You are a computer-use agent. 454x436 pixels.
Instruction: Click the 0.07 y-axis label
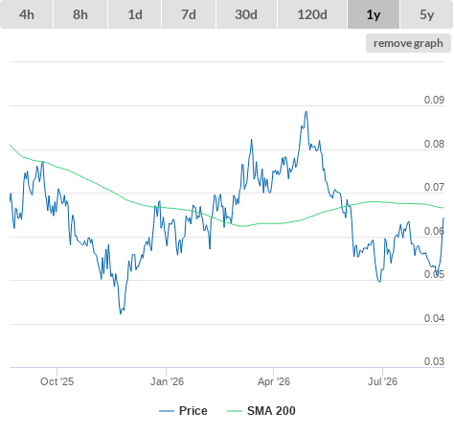tap(434, 187)
